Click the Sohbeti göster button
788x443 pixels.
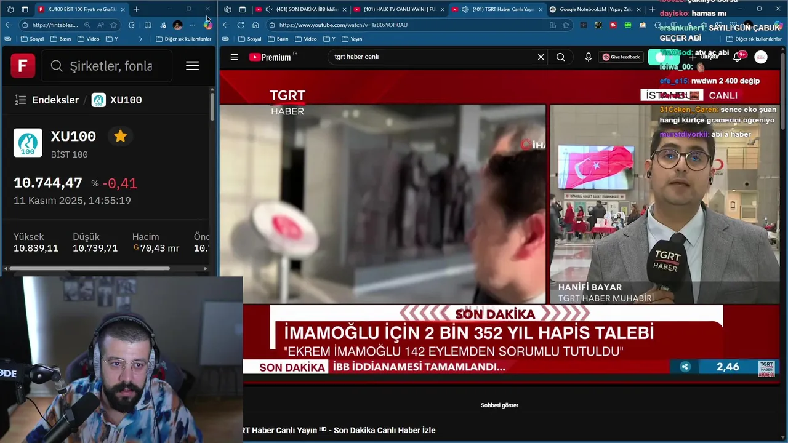pos(499,405)
